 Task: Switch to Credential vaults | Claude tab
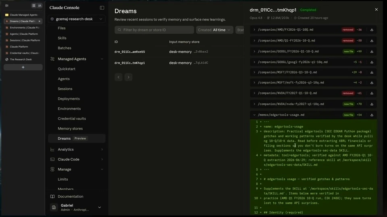pyautogui.click(x=23, y=53)
